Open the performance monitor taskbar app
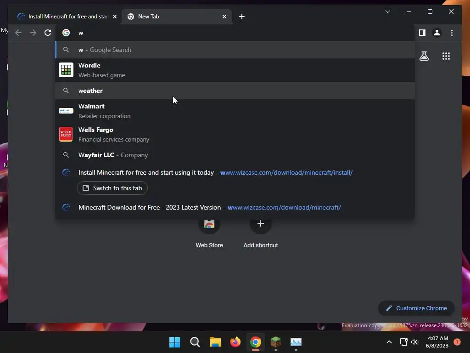The height and width of the screenshot is (353, 470). 296,342
